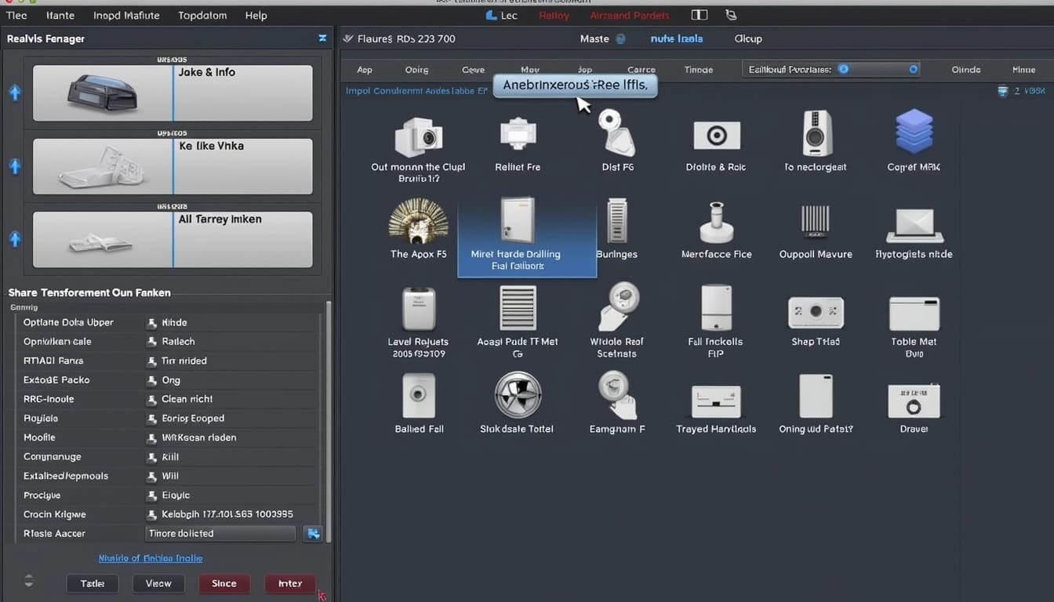1054x602 pixels.
Task: Select the To neclorgeait speaker icon
Action: click(x=816, y=132)
